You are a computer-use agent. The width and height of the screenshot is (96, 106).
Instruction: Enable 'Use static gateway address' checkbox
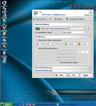point(58,63)
